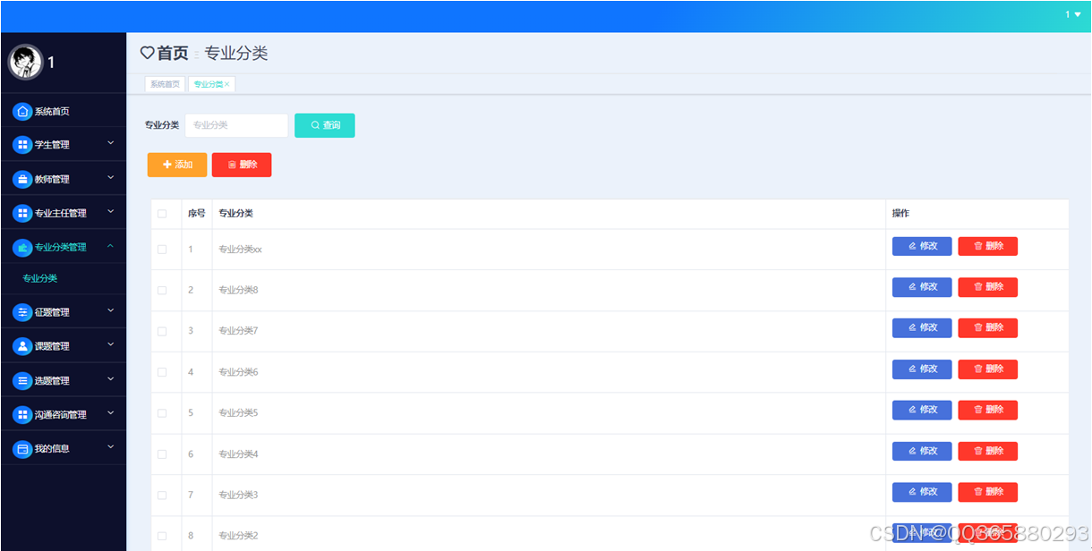Click 修改 button for row 专业分类8
The height and width of the screenshot is (551, 1092).
point(922,287)
